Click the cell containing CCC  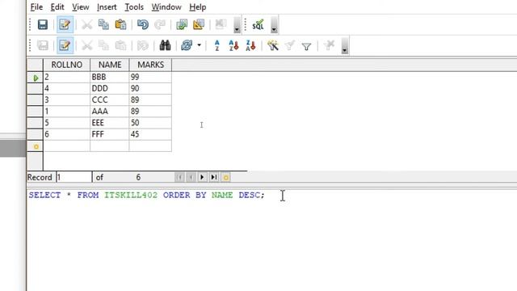[x=110, y=100]
